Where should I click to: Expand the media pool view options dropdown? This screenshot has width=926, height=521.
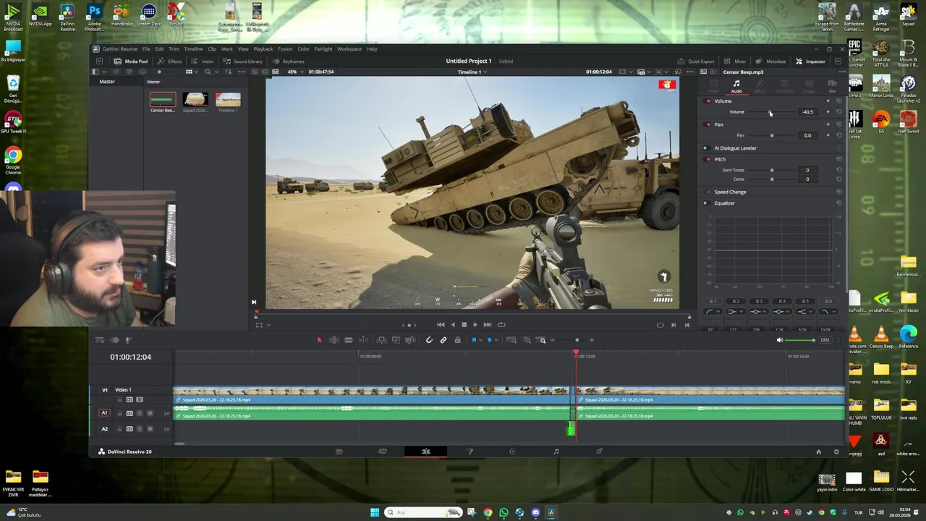coord(196,72)
